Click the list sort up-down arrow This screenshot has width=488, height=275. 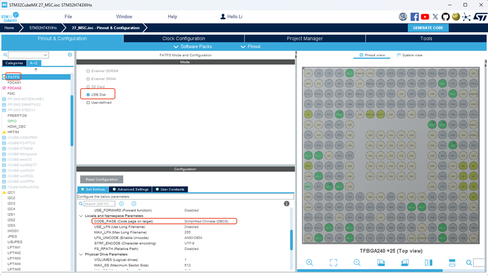click(x=36, y=70)
